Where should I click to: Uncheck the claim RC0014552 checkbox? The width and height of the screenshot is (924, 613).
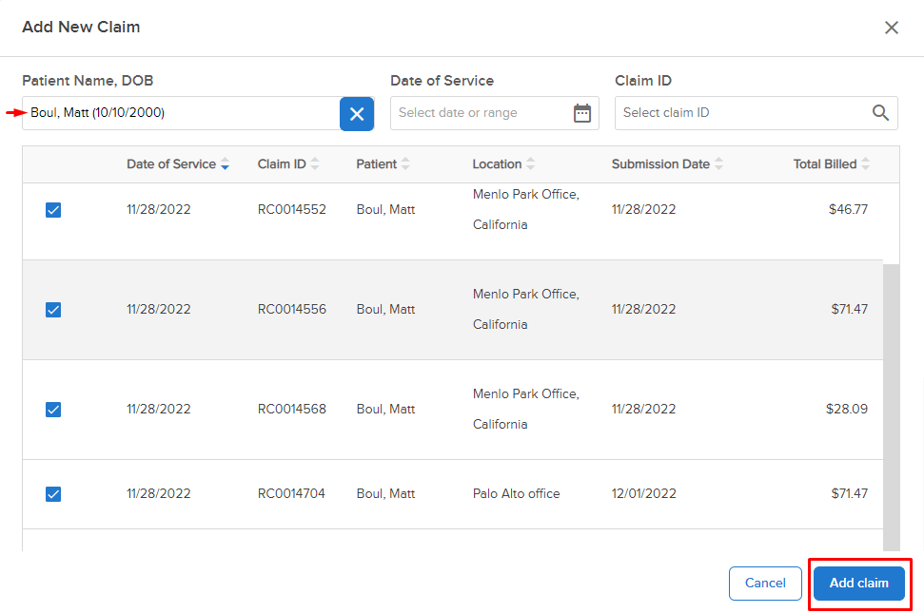(53, 210)
